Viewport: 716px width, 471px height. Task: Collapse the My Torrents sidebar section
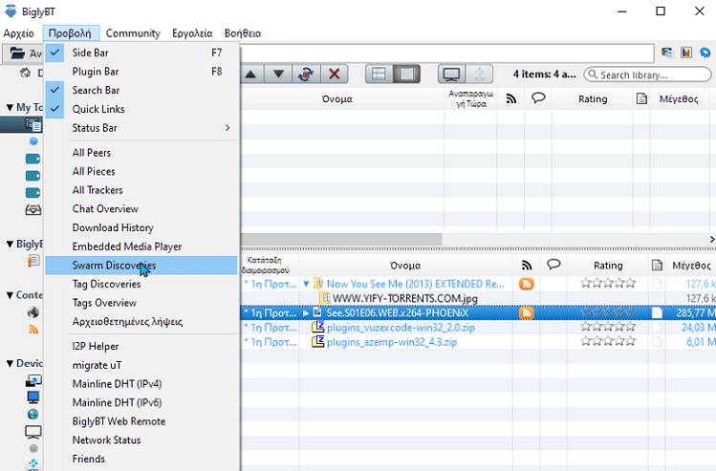(x=10, y=108)
